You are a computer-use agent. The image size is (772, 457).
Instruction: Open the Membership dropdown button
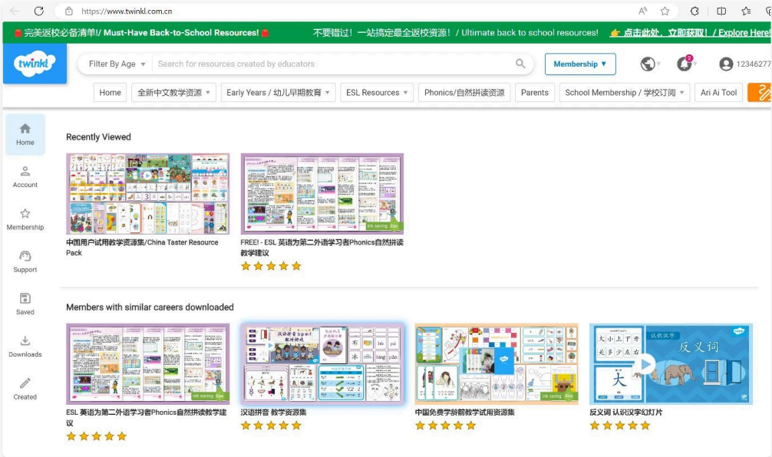click(x=580, y=64)
